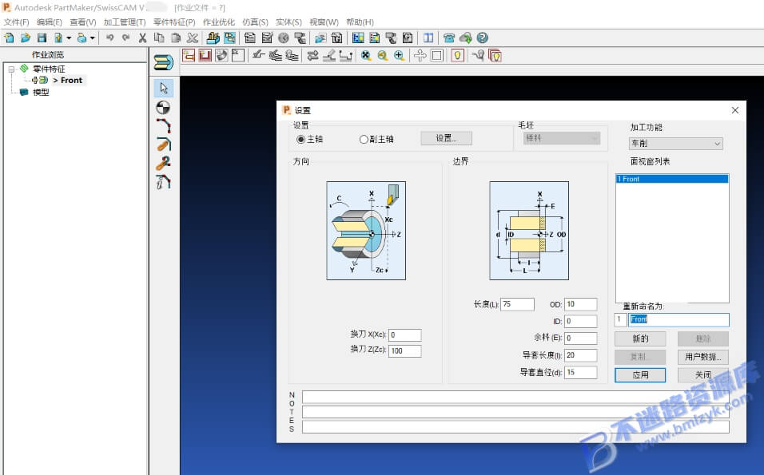Image resolution: width=764 pixels, height=475 pixels.
Task: Click the 方向 axis diagram image
Action: 366,231
